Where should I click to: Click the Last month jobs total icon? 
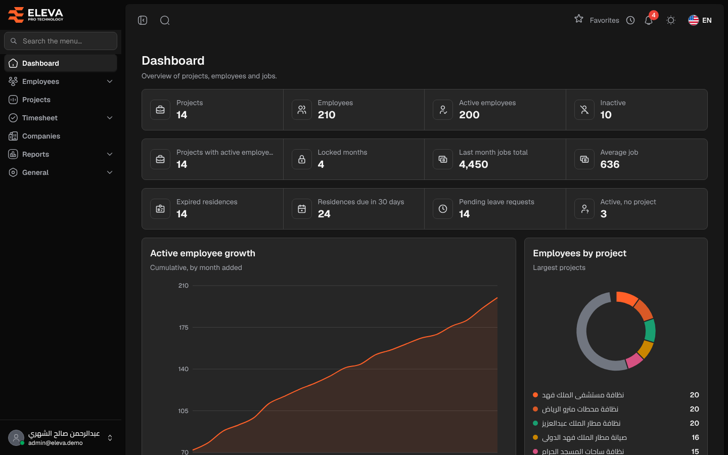[x=443, y=159]
